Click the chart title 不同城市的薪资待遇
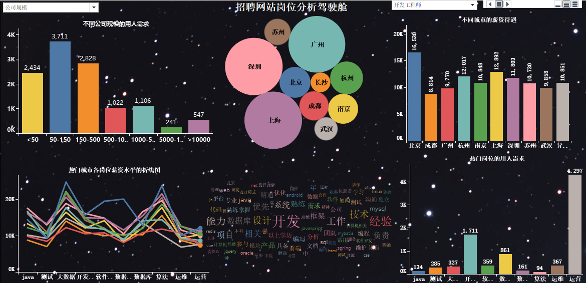Screen dimensions: 586x283 pos(489,20)
